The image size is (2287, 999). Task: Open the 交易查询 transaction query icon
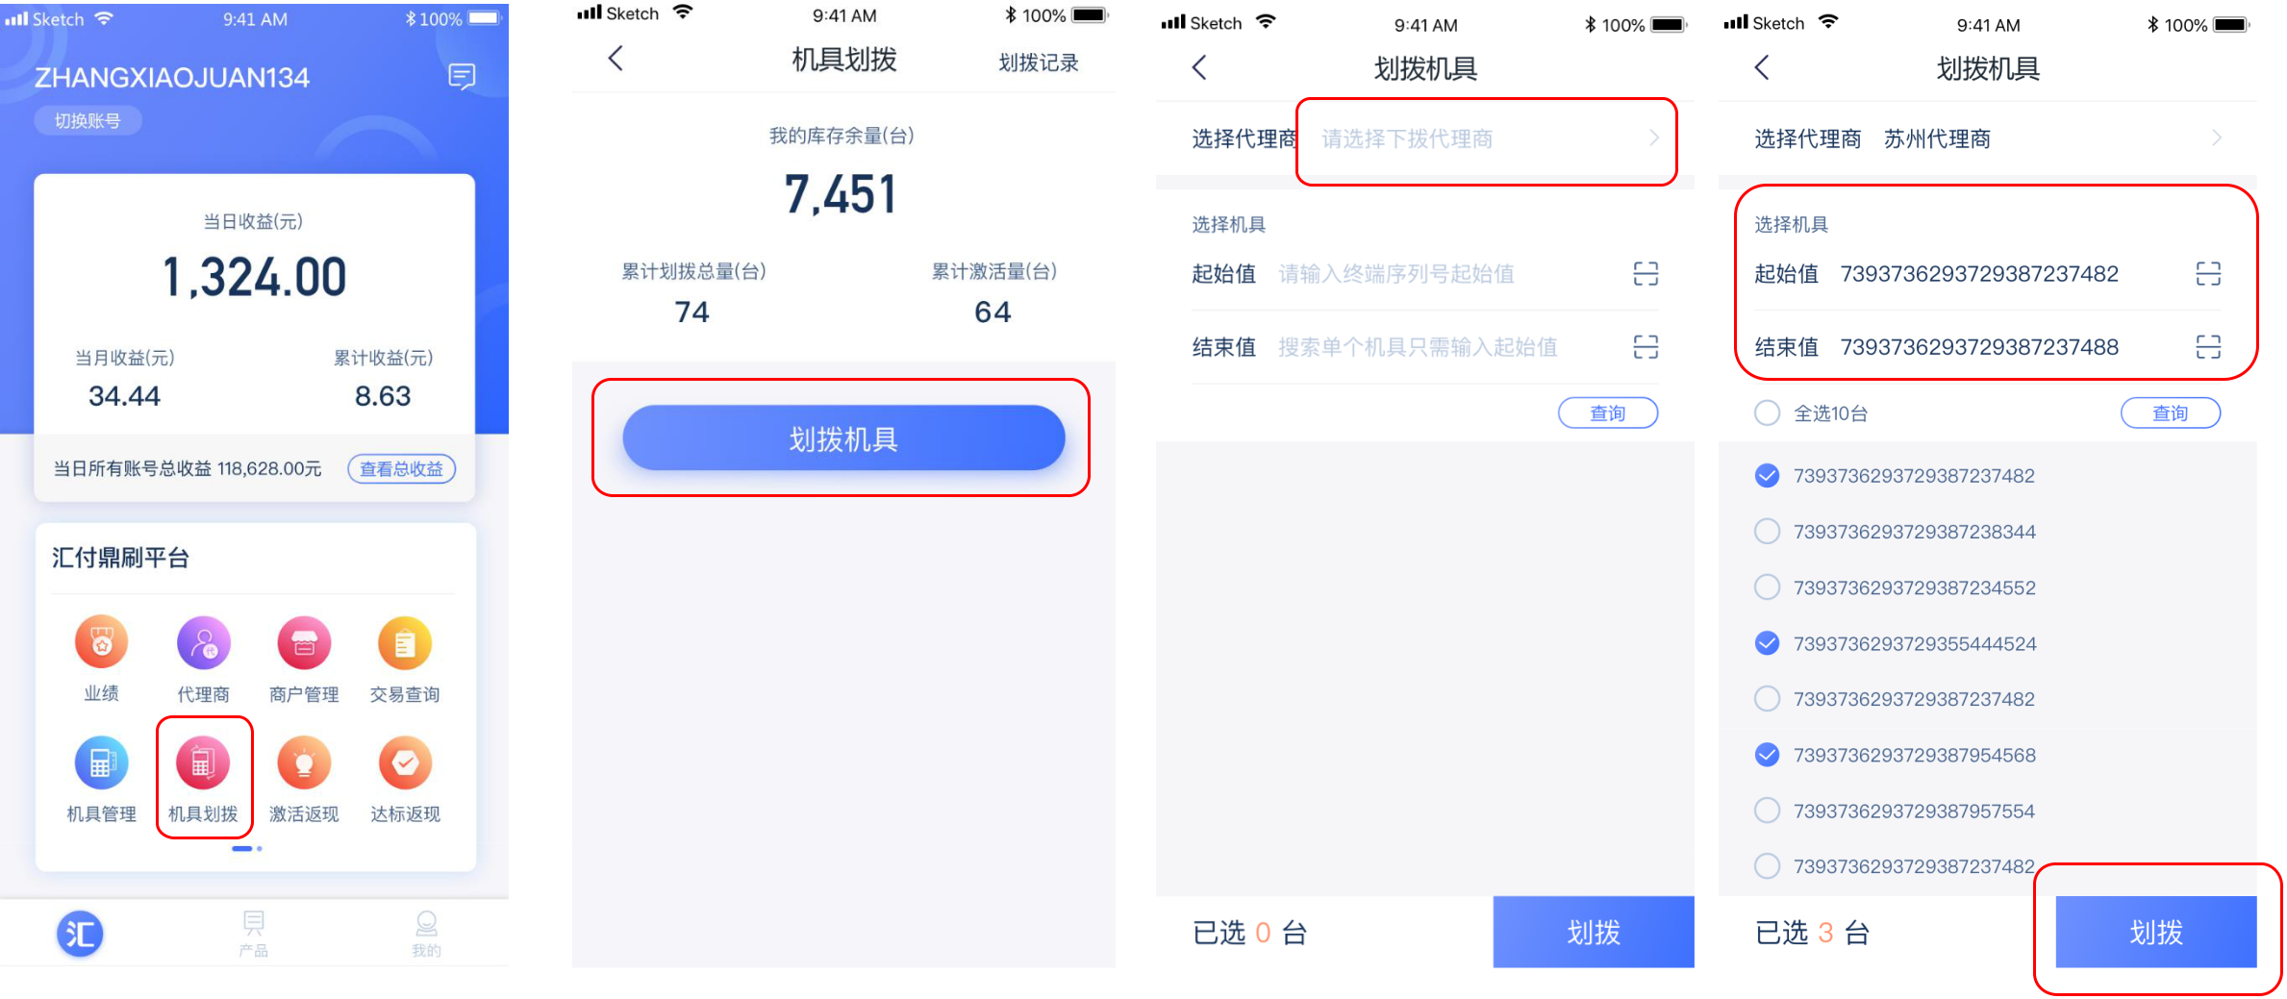tap(405, 642)
